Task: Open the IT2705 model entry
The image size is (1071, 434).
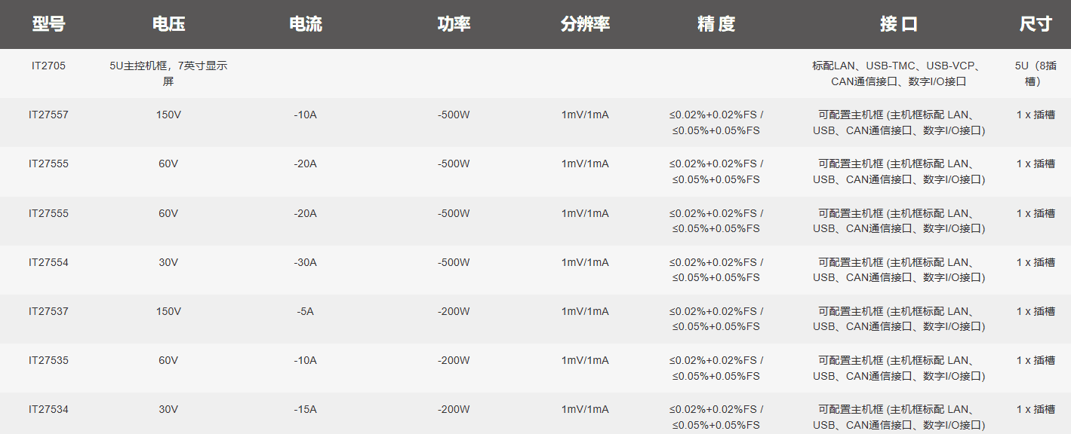Action: click(x=48, y=66)
